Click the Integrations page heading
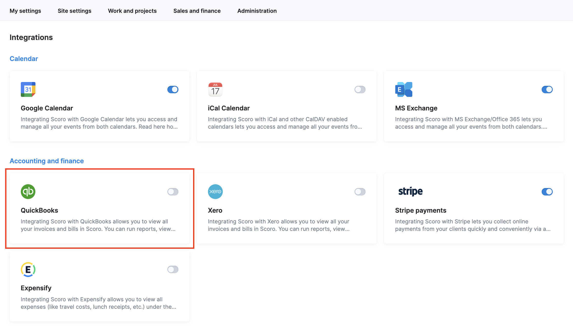 (x=31, y=37)
